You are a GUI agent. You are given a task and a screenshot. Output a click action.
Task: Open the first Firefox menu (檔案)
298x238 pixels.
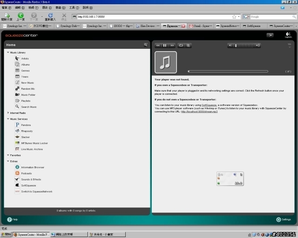coord(6,7)
